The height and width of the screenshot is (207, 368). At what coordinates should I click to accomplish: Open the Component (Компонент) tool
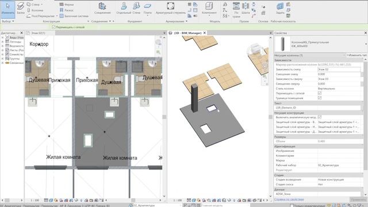point(209,9)
